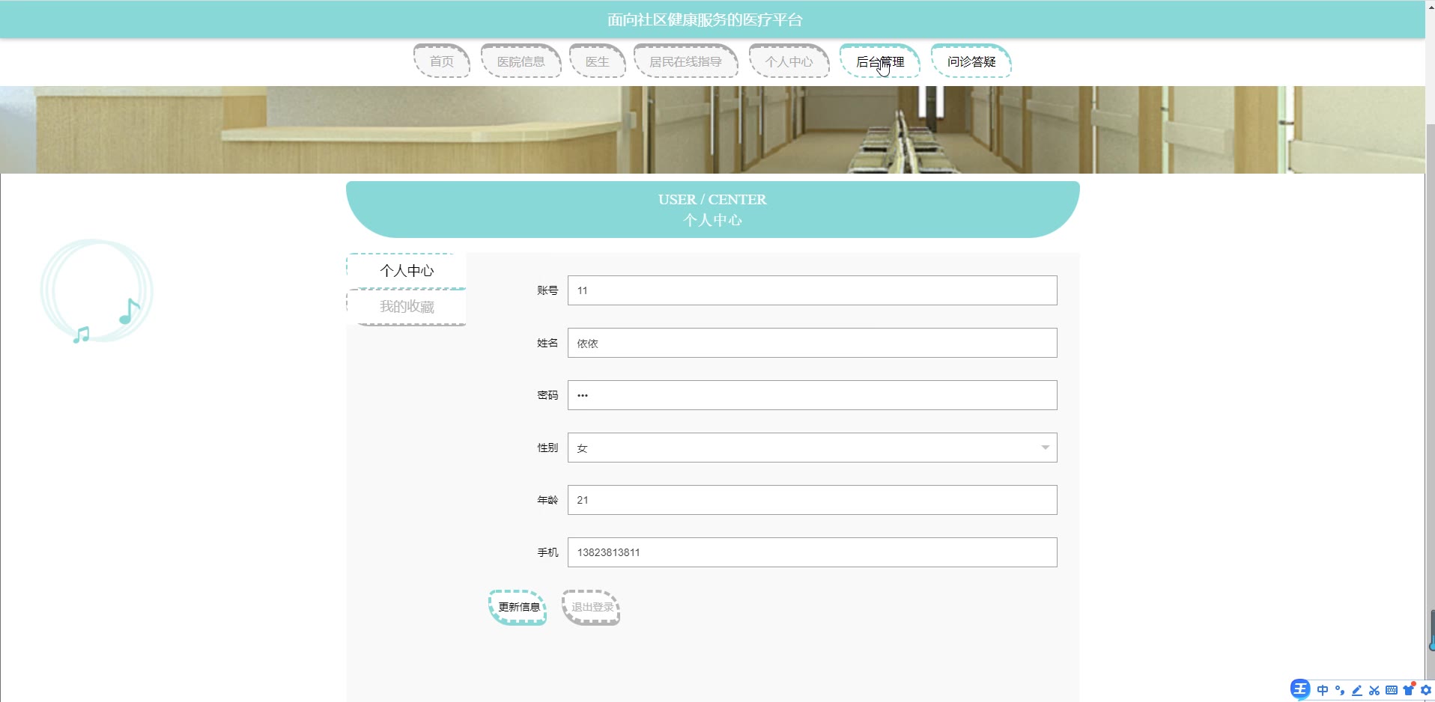The height and width of the screenshot is (702, 1435).
Task: Click the USER / CENTER heading
Action: [x=712, y=200]
